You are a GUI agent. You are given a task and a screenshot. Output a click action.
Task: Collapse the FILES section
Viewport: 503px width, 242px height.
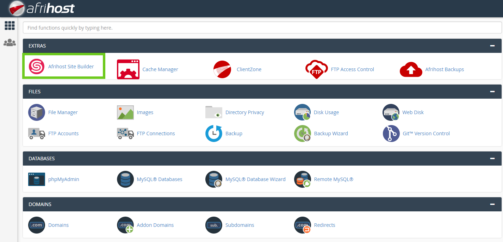tap(492, 92)
